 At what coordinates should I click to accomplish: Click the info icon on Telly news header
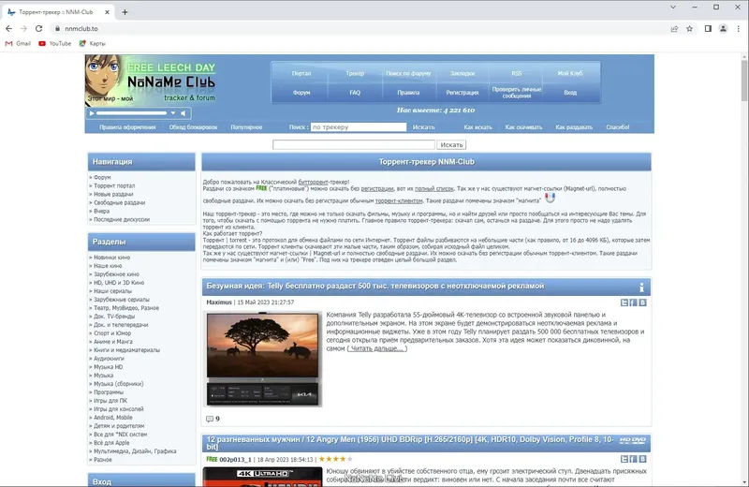point(641,287)
